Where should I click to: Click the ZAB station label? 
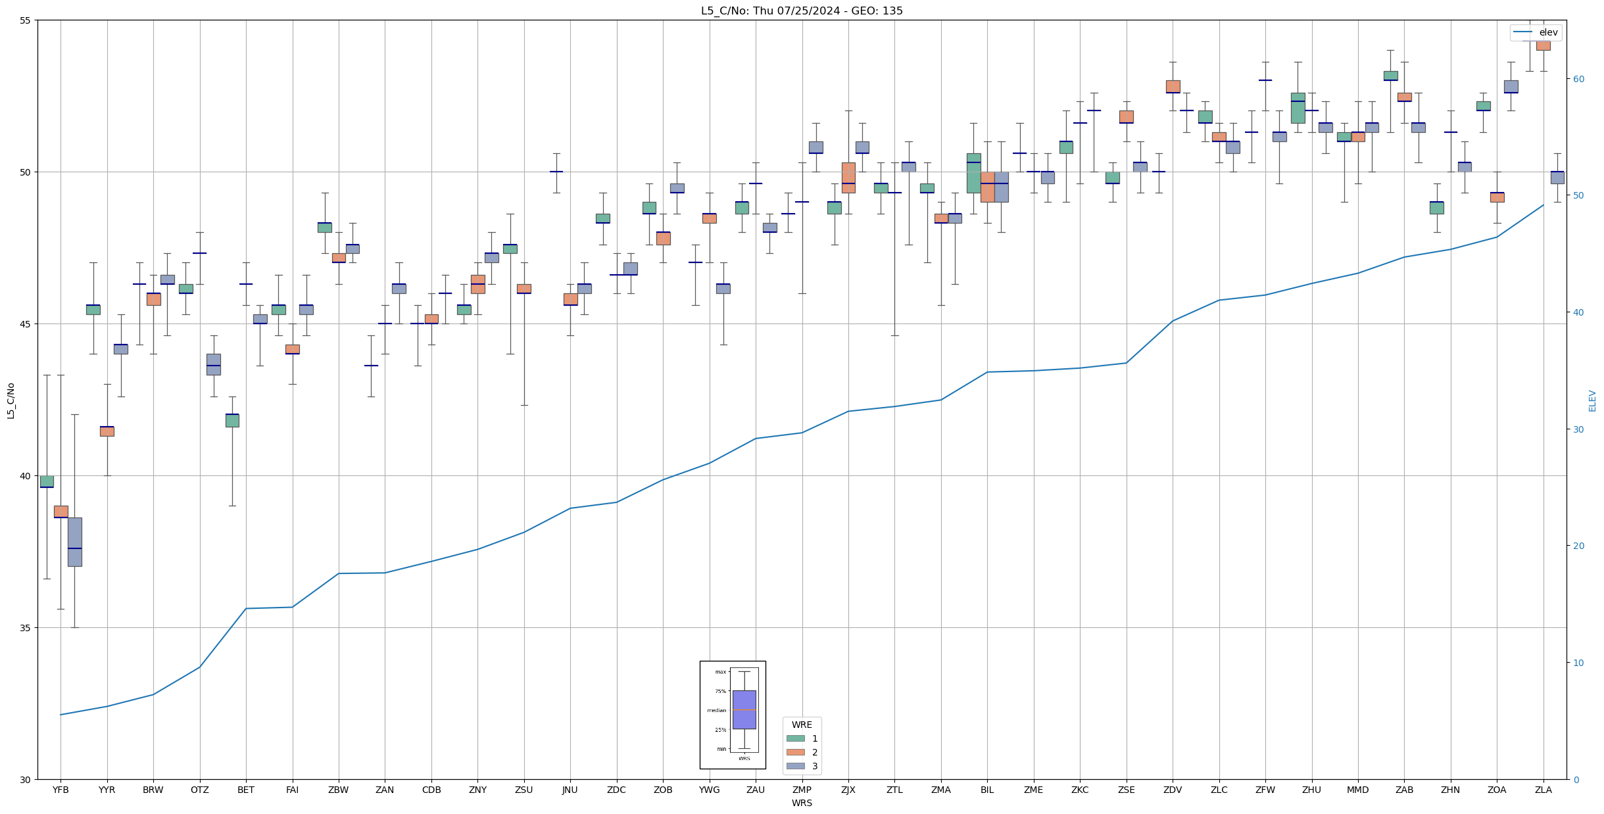click(x=1404, y=790)
